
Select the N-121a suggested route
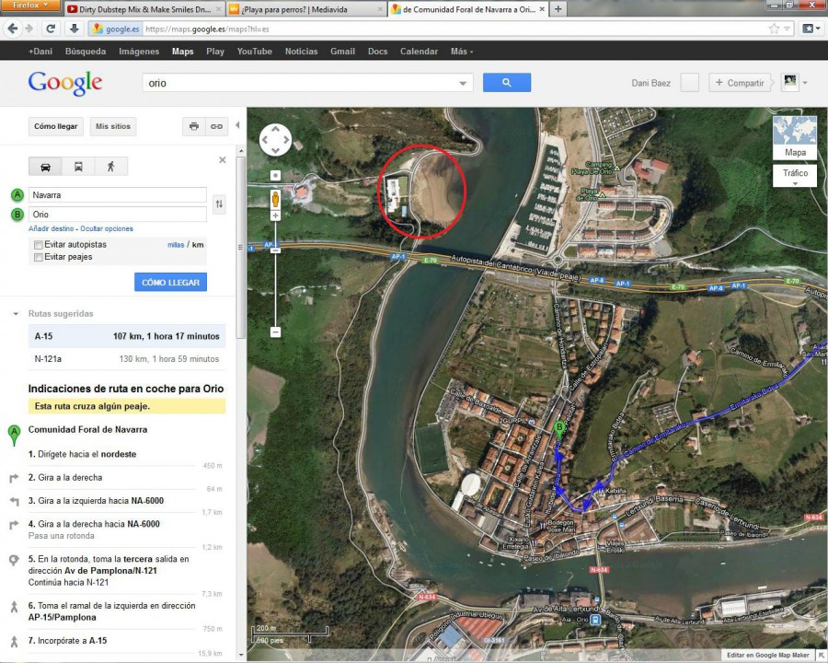(127, 359)
